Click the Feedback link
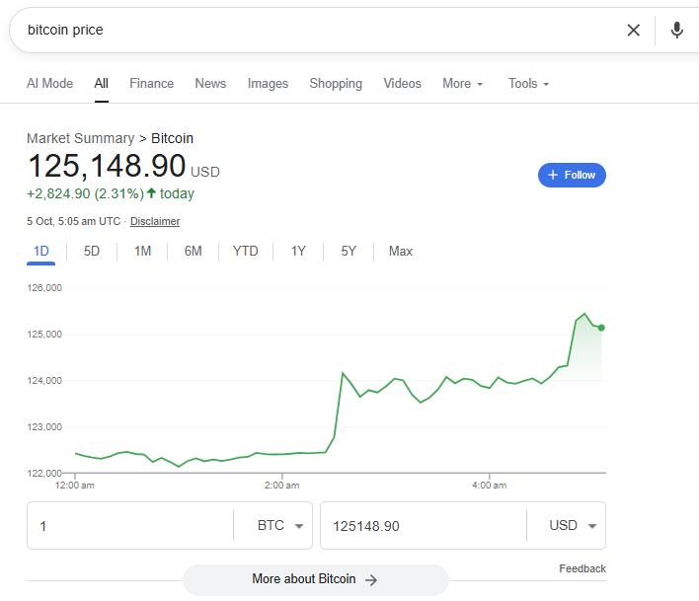The width and height of the screenshot is (699, 601). (x=582, y=568)
